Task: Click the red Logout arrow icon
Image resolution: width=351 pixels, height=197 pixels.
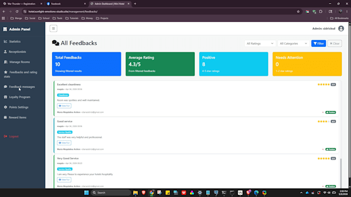Action: (x=5, y=136)
